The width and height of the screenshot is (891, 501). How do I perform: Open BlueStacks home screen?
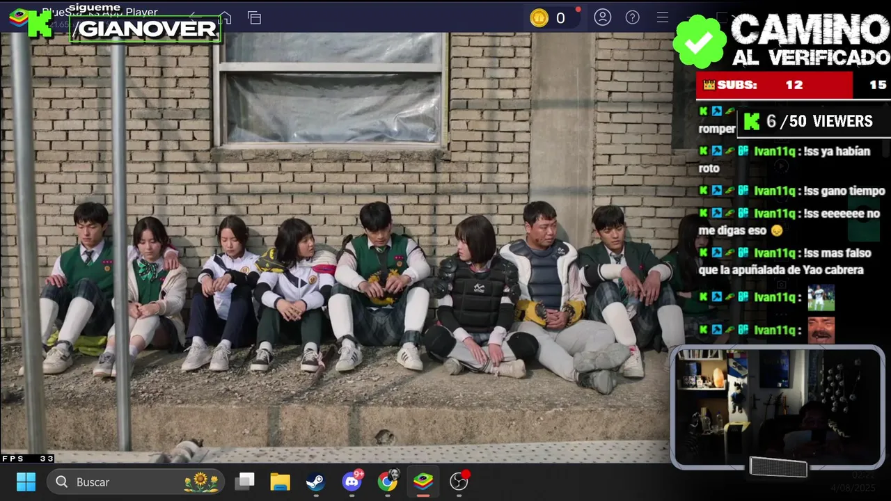225,18
